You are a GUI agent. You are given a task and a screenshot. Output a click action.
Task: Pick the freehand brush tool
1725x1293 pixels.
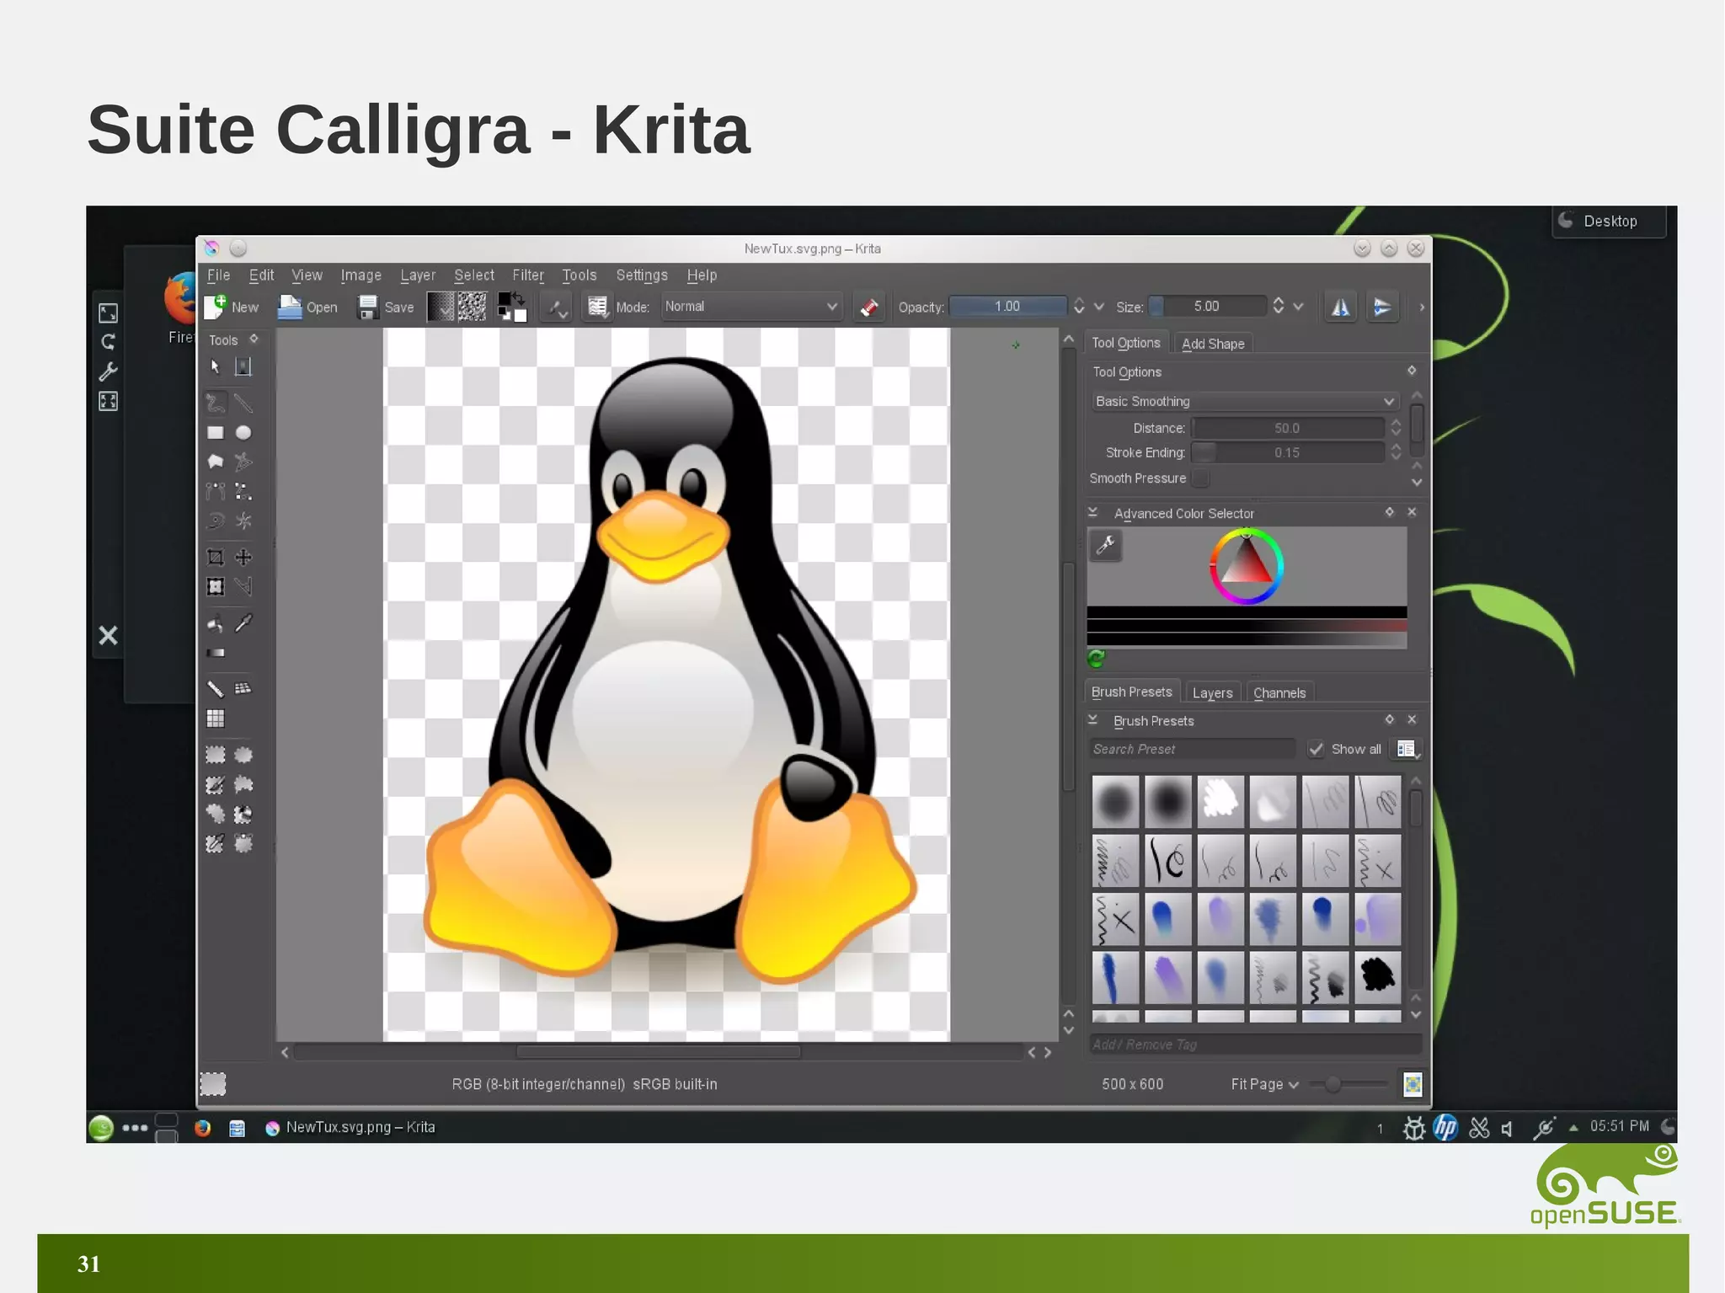point(216,403)
